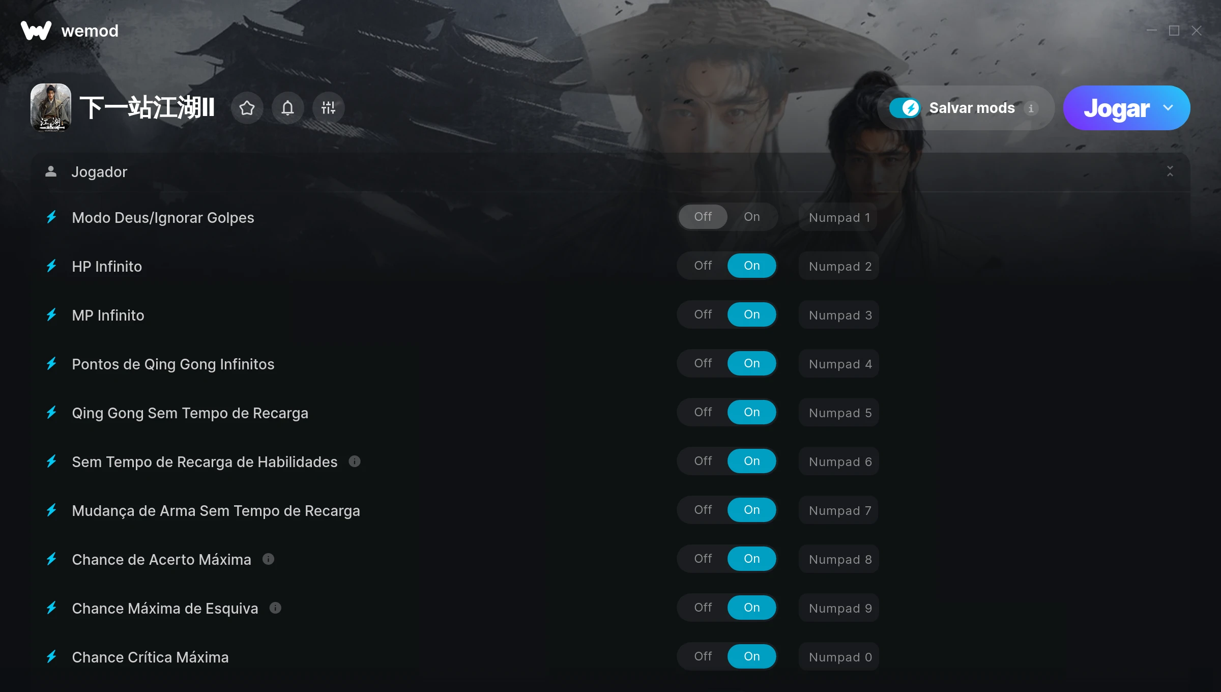Open the mod settings sliders icon

click(x=328, y=108)
